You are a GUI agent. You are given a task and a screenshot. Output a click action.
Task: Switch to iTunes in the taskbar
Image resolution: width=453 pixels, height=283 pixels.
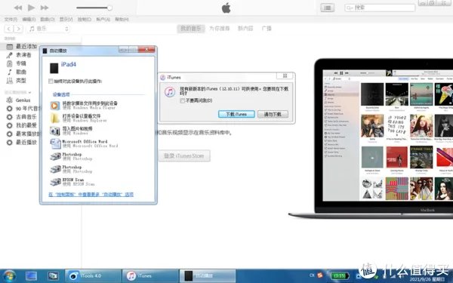coord(150,275)
